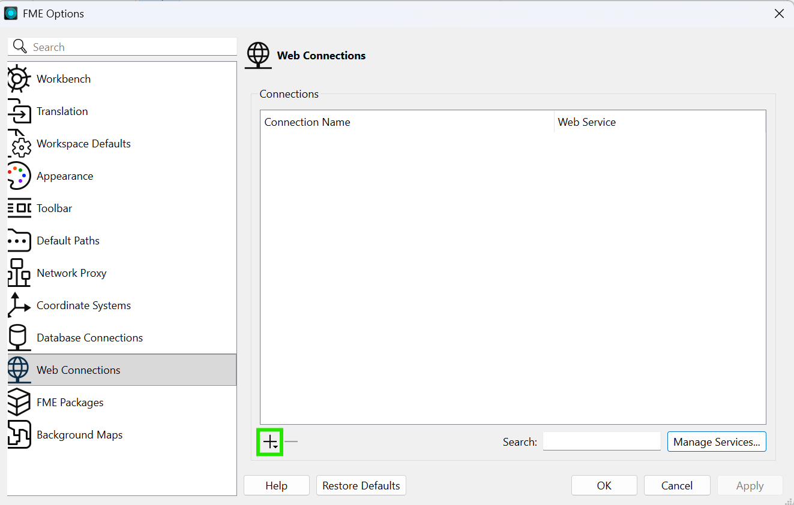The height and width of the screenshot is (505, 794).
Task: Click the Network Proxy diagram icon
Action: [x=19, y=273]
